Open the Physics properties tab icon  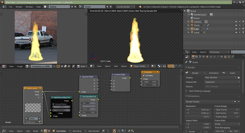[x=233, y=57]
